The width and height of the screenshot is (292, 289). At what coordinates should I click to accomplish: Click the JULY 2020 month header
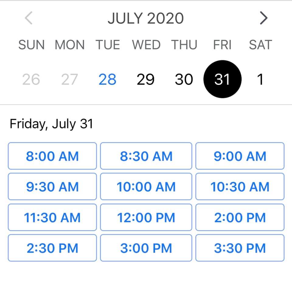pyautogui.click(x=146, y=19)
